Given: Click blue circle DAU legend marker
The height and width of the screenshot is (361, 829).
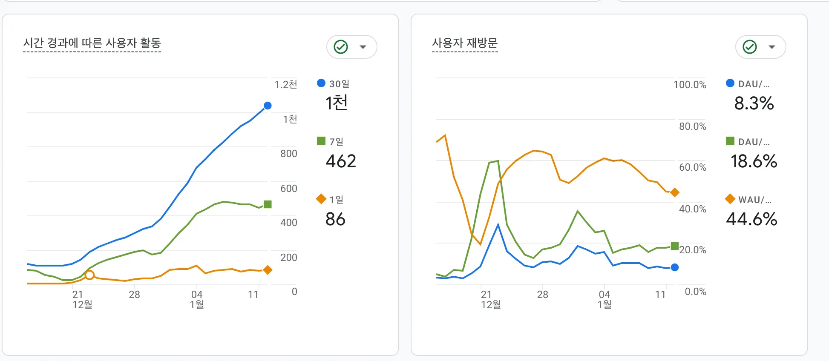Looking at the screenshot, I should (730, 83).
